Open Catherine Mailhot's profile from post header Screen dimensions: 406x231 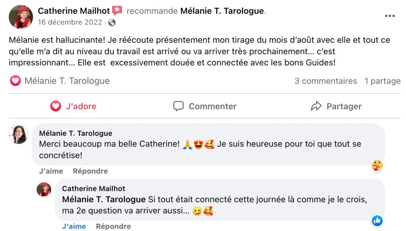coord(74,11)
